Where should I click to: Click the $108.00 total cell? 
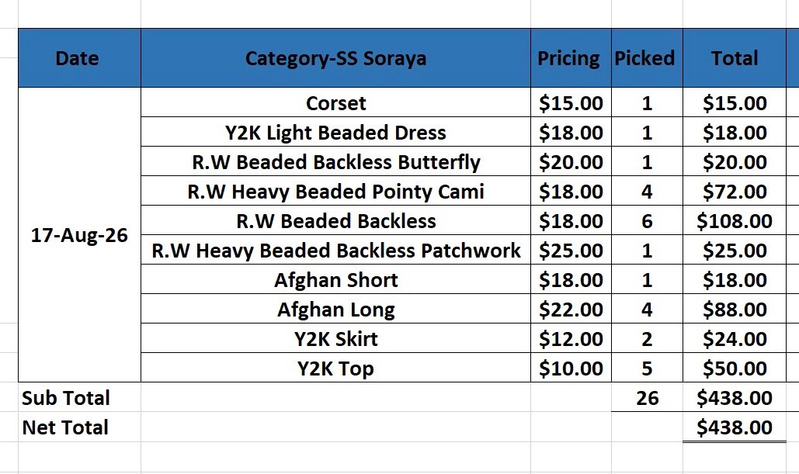click(735, 221)
